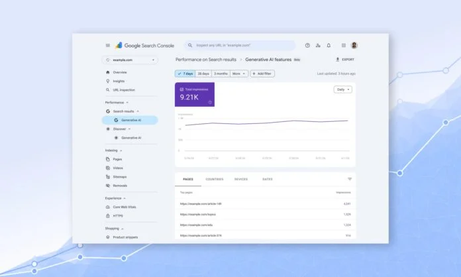Select the 7 days date range

tap(185, 74)
